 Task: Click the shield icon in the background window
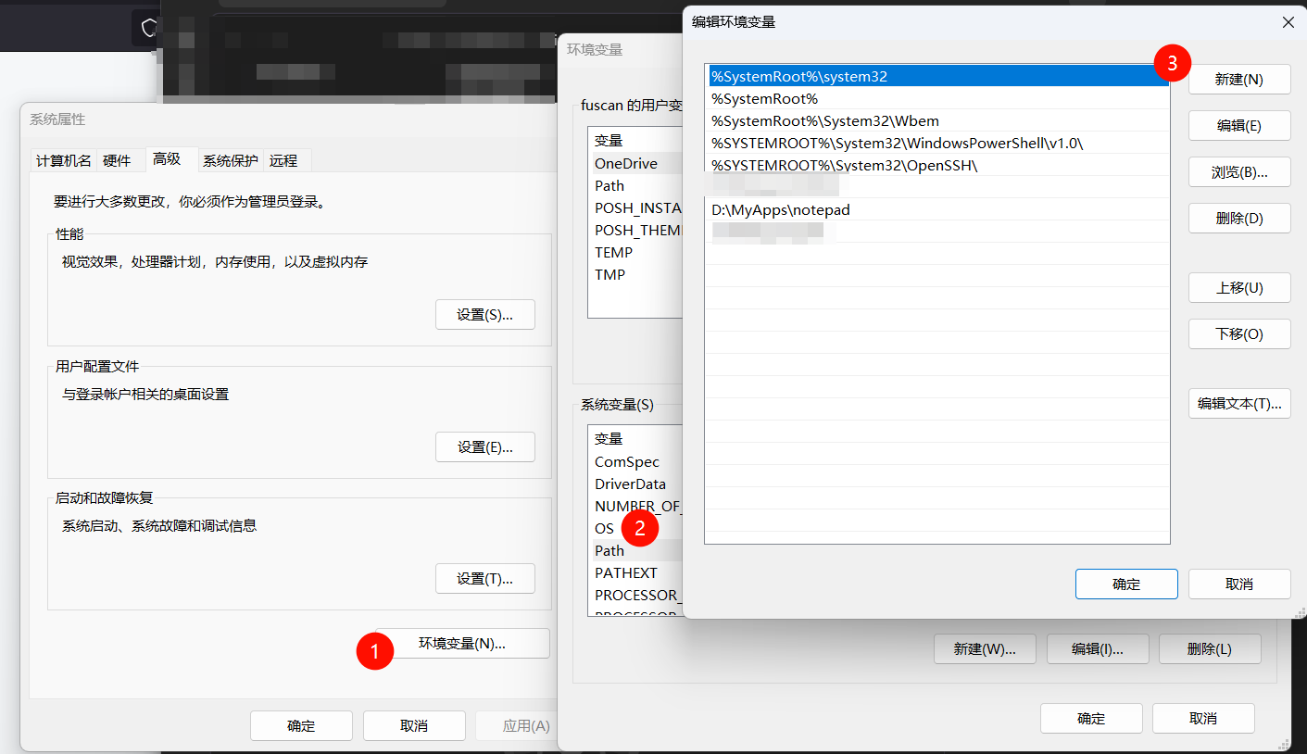click(x=148, y=28)
